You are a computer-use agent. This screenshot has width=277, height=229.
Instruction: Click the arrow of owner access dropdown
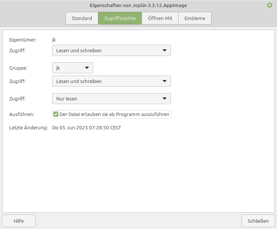point(165,50)
